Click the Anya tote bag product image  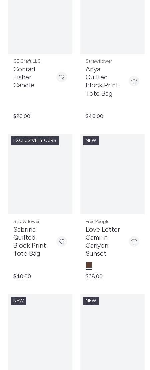[x=113, y=27]
